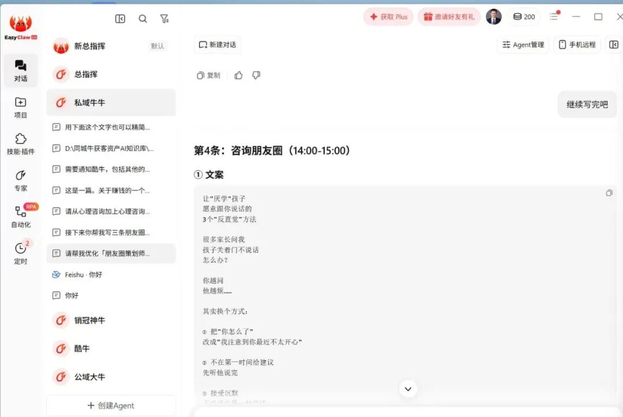Click the thumbs down icon
623x417 pixels.
[256, 75]
